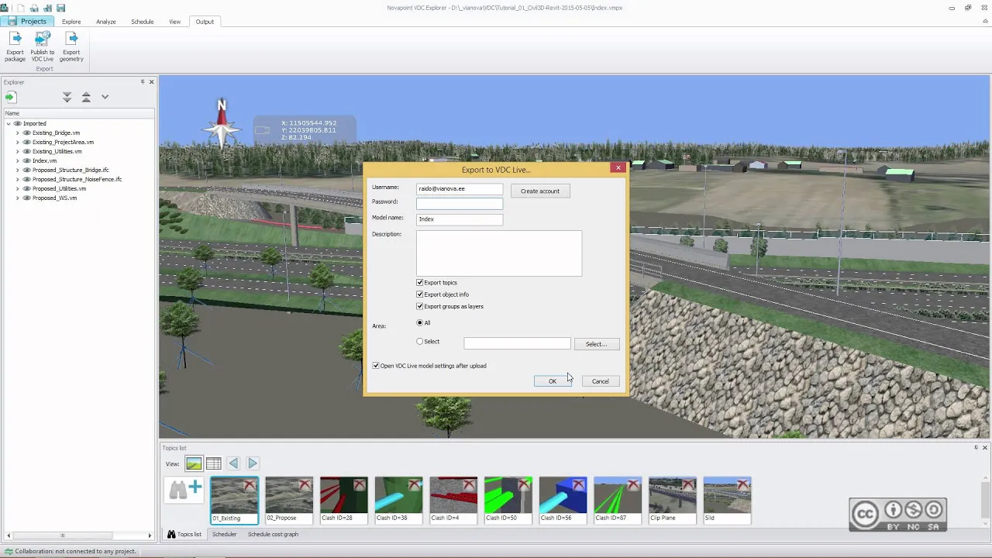
Task: Click the Description text area
Action: click(x=499, y=253)
